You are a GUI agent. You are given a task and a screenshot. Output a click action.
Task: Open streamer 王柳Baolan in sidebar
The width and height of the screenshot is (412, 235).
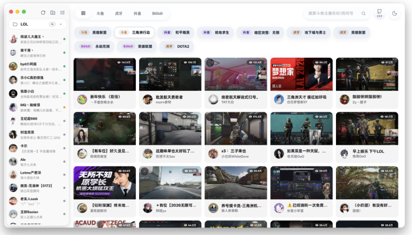[x=38, y=214]
